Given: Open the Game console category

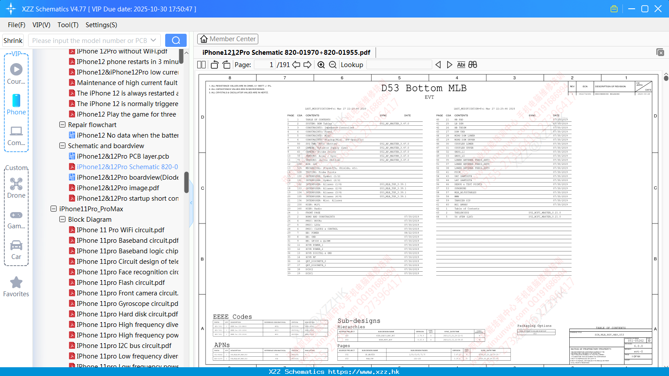Looking at the screenshot, I should click(x=16, y=215).
